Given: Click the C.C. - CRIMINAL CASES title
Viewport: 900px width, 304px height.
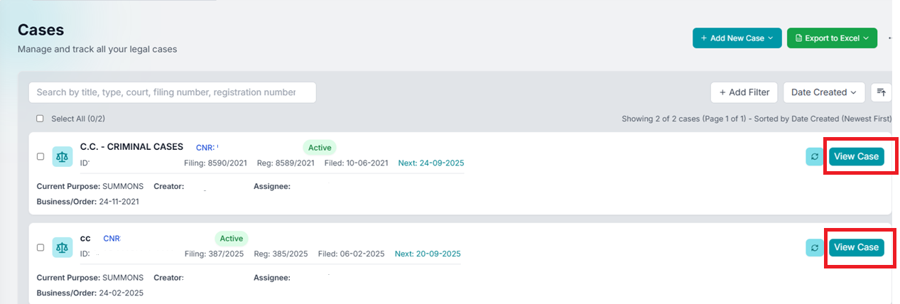Looking at the screenshot, I should (131, 147).
